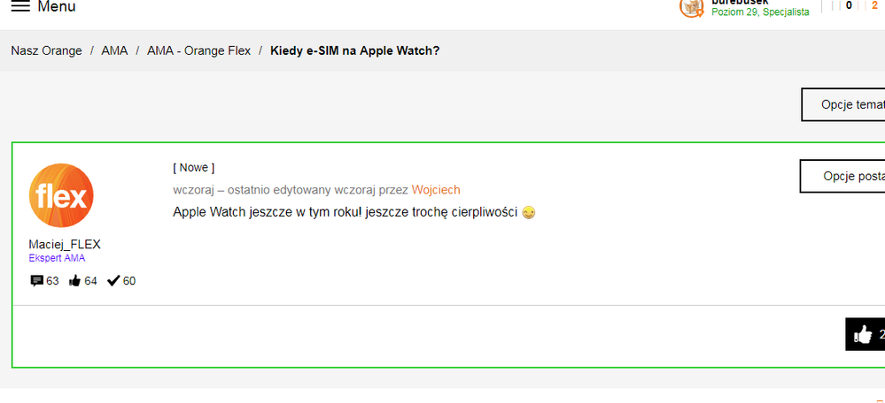
Task: Open editor Wojciech's profile link
Action: pos(436,190)
